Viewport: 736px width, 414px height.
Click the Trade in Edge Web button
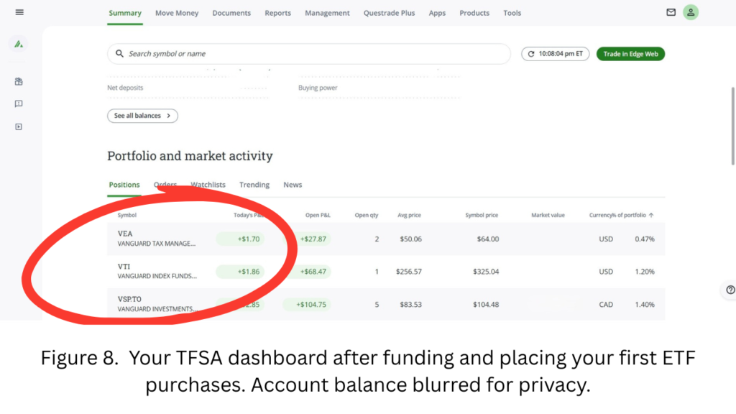coord(630,53)
